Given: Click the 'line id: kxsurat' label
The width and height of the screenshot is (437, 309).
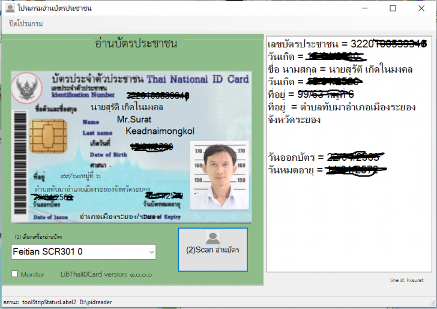Looking at the screenshot, I should point(406,280).
